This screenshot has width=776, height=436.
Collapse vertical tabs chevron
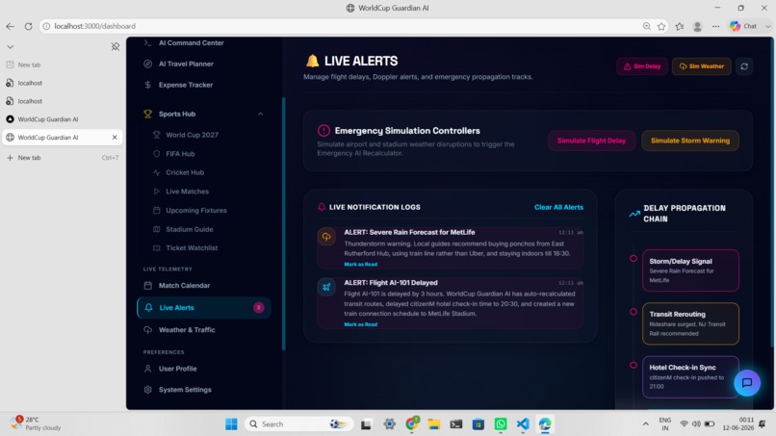(11, 47)
